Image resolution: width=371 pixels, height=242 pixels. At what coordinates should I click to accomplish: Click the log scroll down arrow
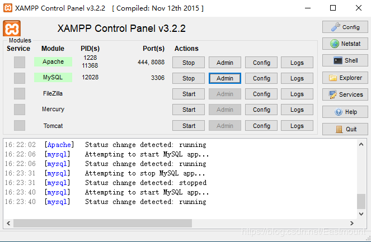361,214
